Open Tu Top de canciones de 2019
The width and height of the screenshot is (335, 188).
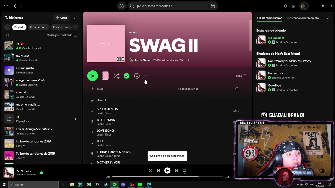[41, 156]
